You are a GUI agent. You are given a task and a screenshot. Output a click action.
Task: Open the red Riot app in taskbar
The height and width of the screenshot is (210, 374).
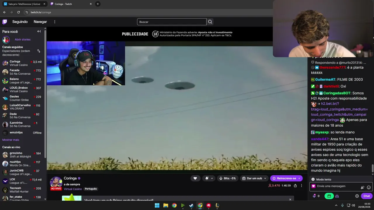point(209,205)
